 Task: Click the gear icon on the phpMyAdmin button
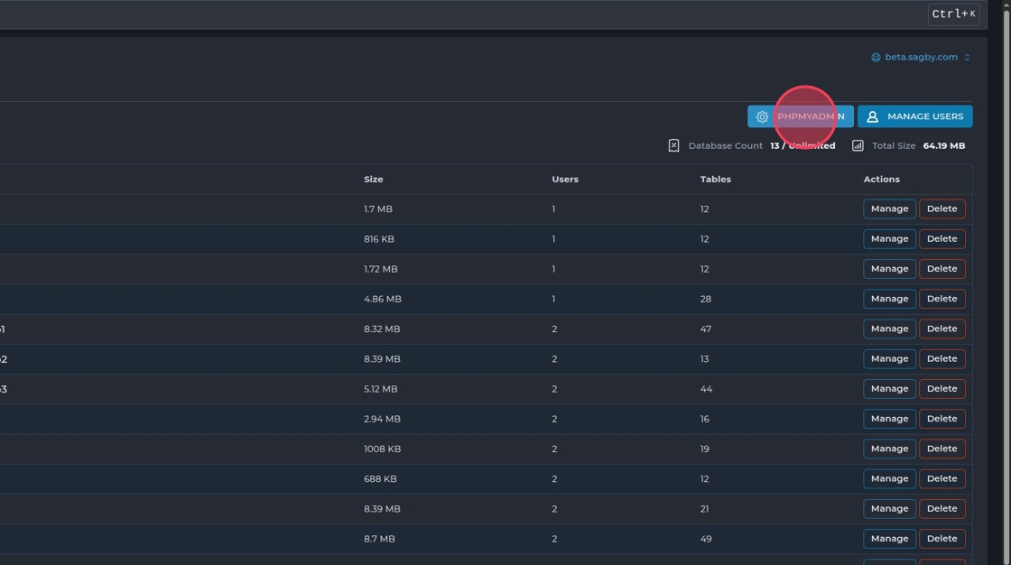[x=762, y=116]
